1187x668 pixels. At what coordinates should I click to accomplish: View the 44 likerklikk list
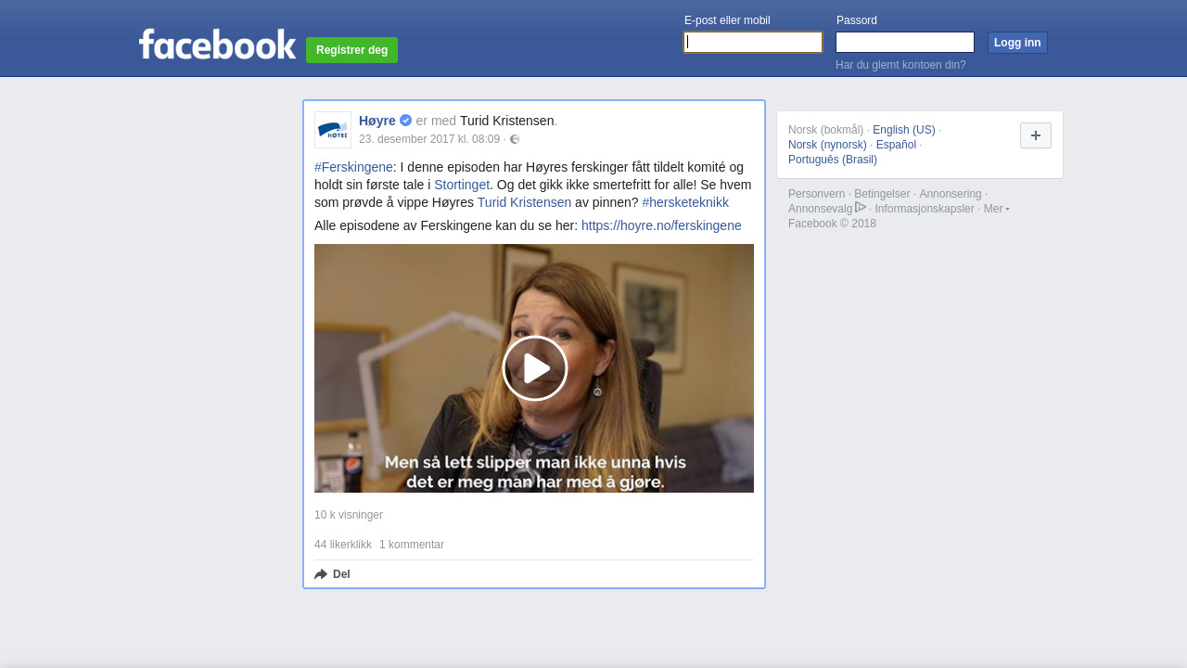[x=343, y=545]
